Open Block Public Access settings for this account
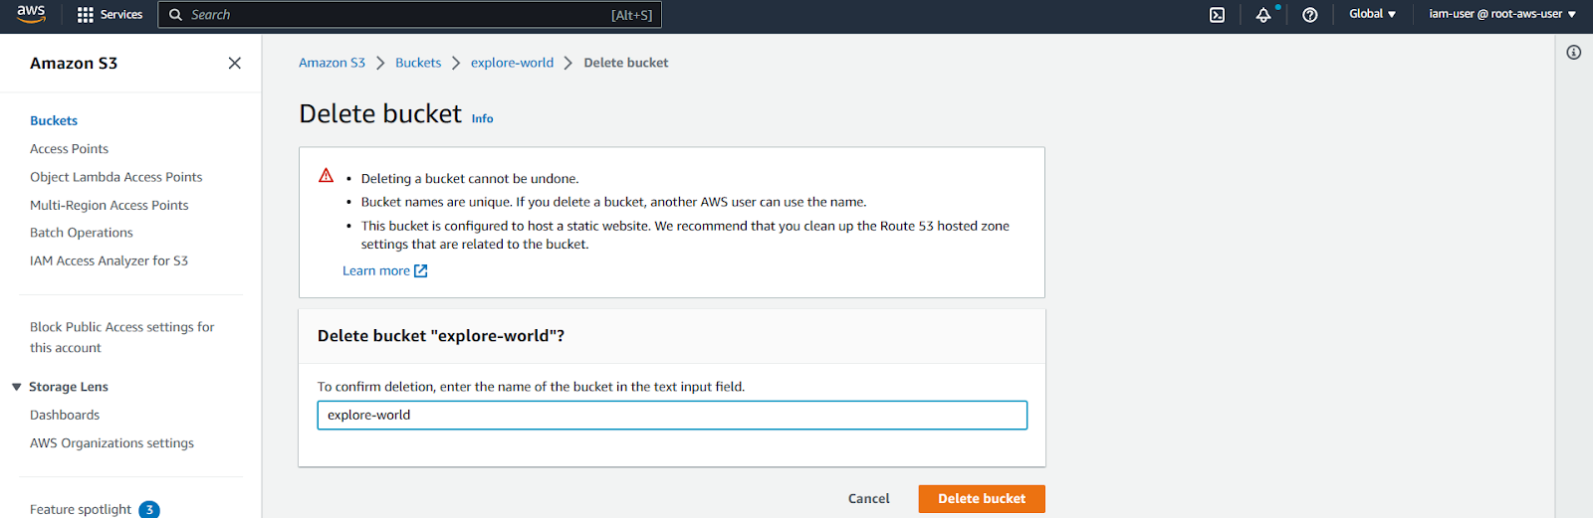Viewport: 1593px width, 518px height. (121, 337)
